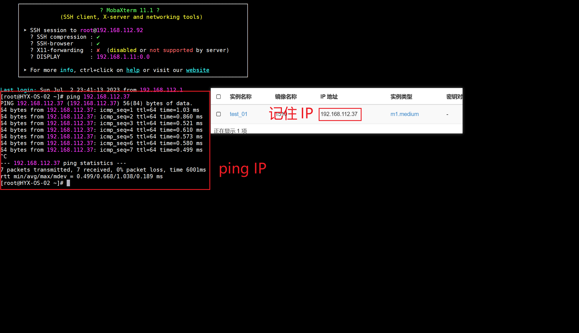This screenshot has height=333, width=579.
Task: Click the X11-forwarding disabled cross icon
Action: coord(98,50)
